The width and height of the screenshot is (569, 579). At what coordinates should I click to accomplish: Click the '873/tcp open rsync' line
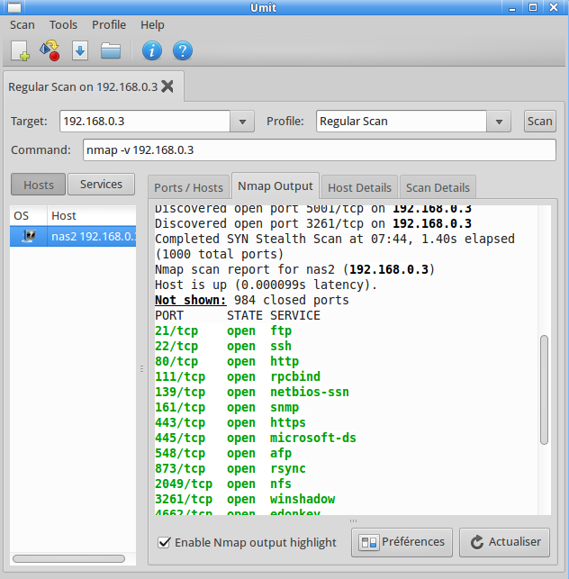tap(230, 468)
